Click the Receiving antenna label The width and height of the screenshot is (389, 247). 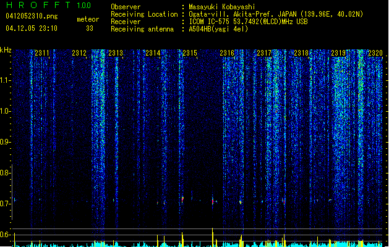coord(142,29)
